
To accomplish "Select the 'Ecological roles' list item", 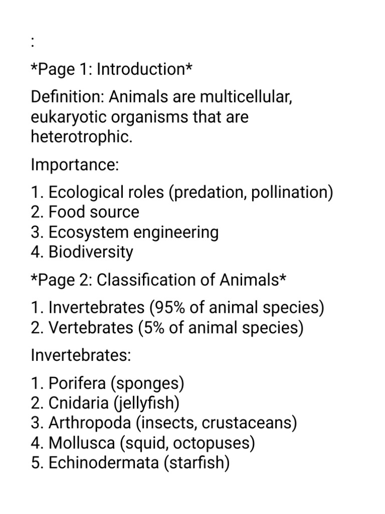I will coord(181,192).
